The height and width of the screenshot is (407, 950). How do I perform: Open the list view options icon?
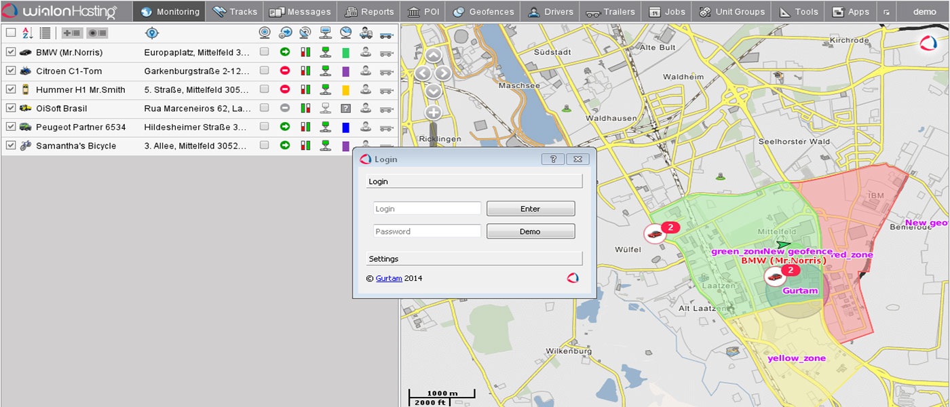pos(45,33)
